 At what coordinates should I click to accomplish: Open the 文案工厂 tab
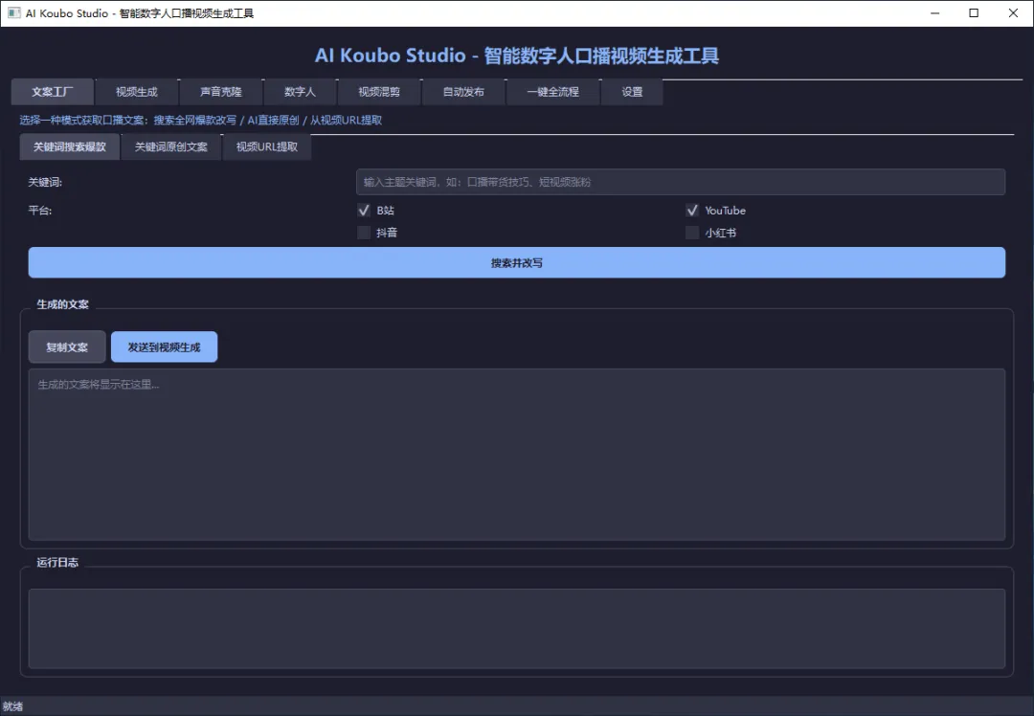52,92
